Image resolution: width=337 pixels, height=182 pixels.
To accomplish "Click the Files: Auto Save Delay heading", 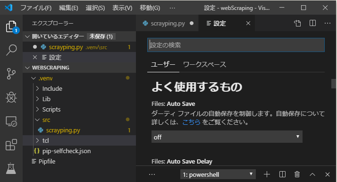I will pos(182,161).
